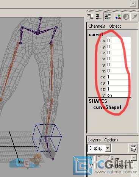Image resolution: width=139 pixels, height=177 pixels.
Task: Click the tz value field
Action: 119,53
